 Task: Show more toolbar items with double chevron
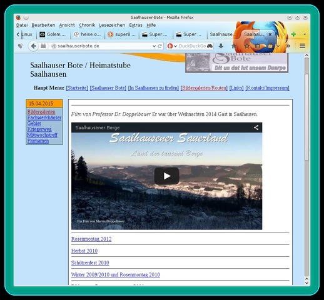pyautogui.click(x=288, y=46)
